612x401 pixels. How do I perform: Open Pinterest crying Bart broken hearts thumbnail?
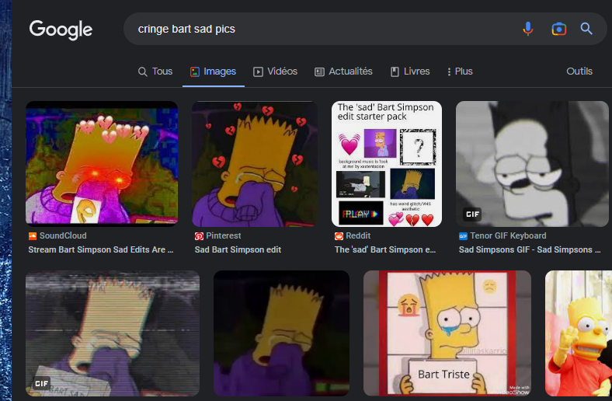coord(255,164)
